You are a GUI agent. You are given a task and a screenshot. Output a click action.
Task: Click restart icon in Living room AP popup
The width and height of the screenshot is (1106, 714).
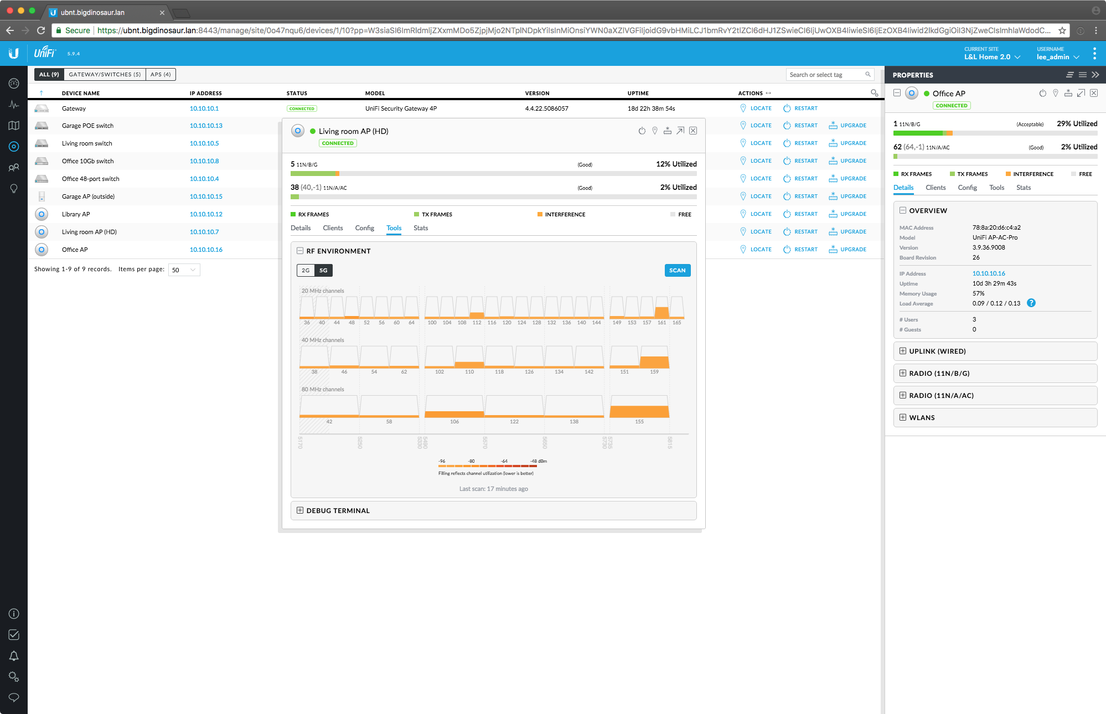point(642,131)
